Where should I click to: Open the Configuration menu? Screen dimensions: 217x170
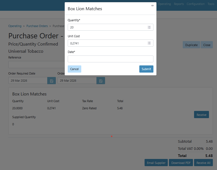point(195,4)
